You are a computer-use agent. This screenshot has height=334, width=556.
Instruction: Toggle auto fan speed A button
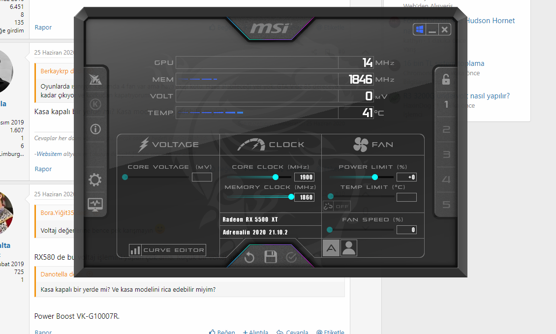coord(331,248)
